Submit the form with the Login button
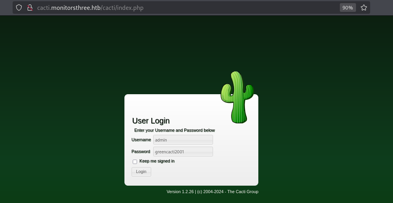Image resolution: width=393 pixels, height=203 pixels. point(141,171)
